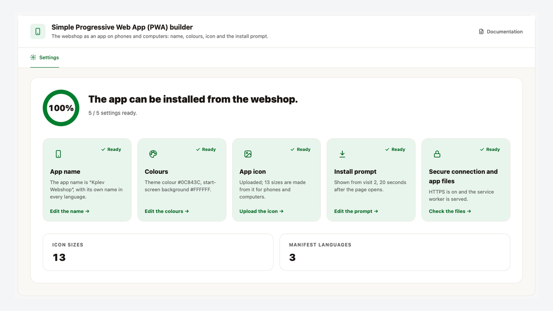
Task: Click the 100% progress ring
Action: 61,108
